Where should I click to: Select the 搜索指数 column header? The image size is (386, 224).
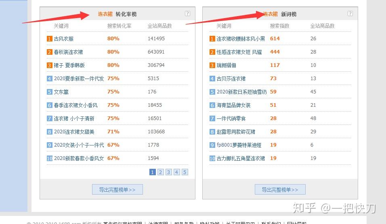click(x=280, y=26)
